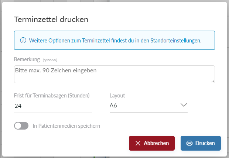Image resolution: width=229 pixels, height=158 pixels.
Task: Focus the Bemerkung text area
Action: (114, 74)
